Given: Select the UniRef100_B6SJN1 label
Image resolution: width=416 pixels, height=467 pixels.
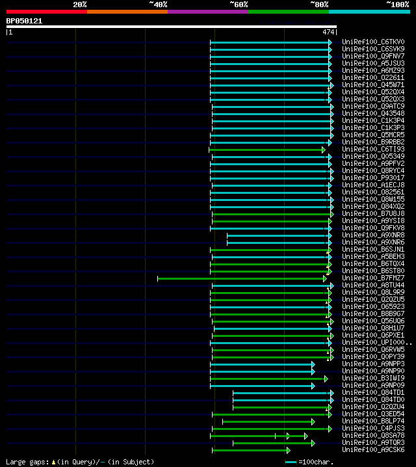Looking at the screenshot, I should 373,249.
